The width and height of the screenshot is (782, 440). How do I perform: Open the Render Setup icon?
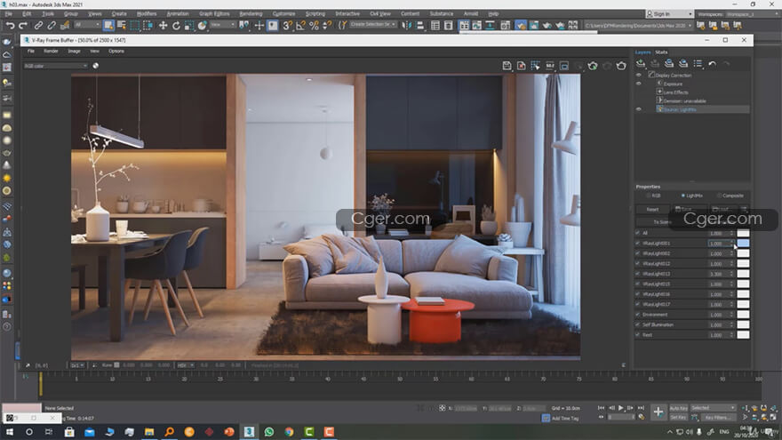point(521,25)
